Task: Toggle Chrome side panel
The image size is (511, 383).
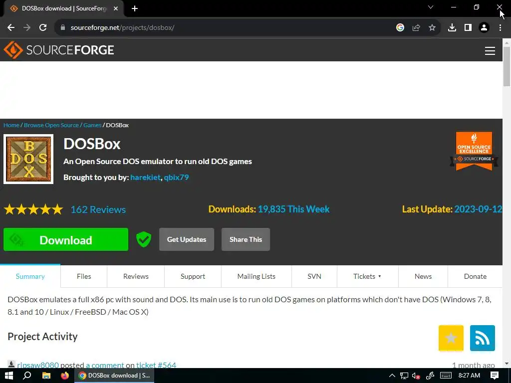Action: [x=468, y=28]
